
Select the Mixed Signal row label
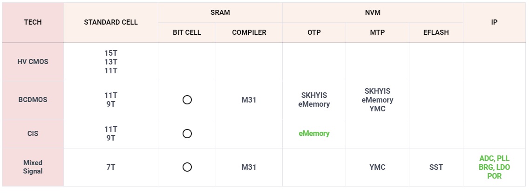[33, 167]
